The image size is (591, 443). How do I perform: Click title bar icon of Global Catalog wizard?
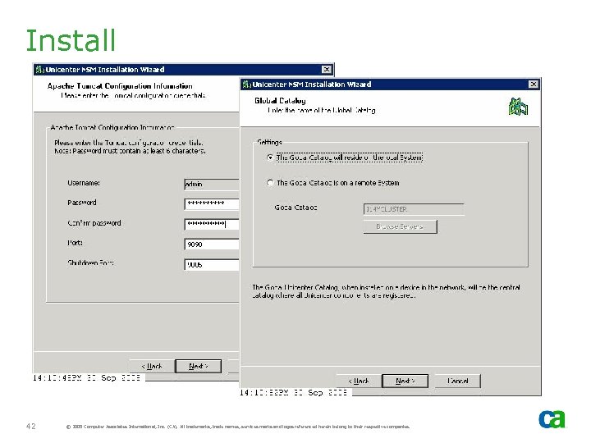coord(246,84)
